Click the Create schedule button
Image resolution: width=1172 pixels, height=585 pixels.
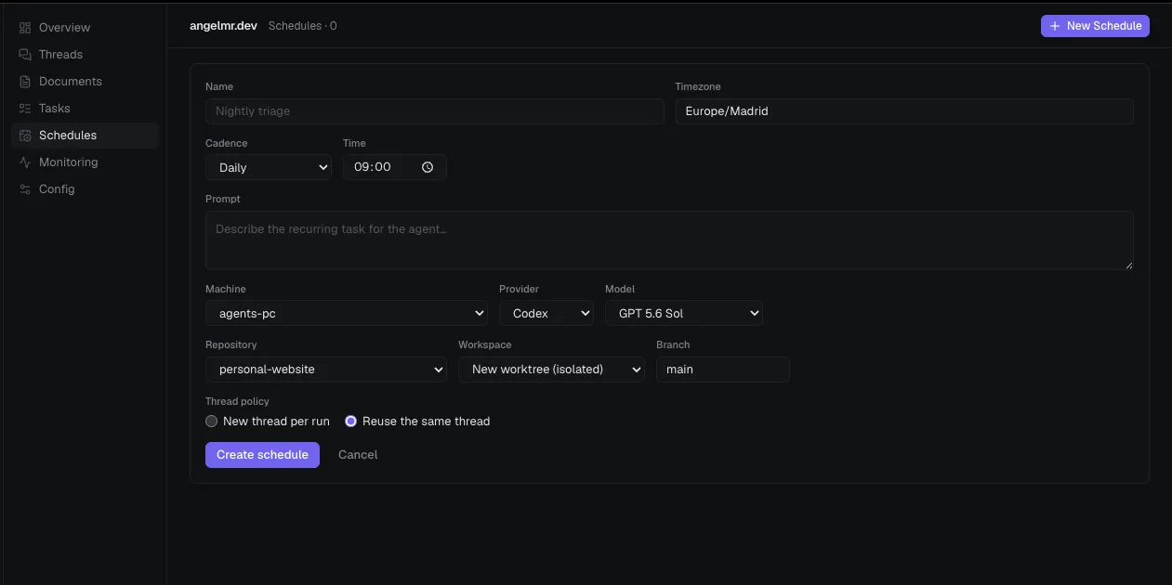click(262, 455)
